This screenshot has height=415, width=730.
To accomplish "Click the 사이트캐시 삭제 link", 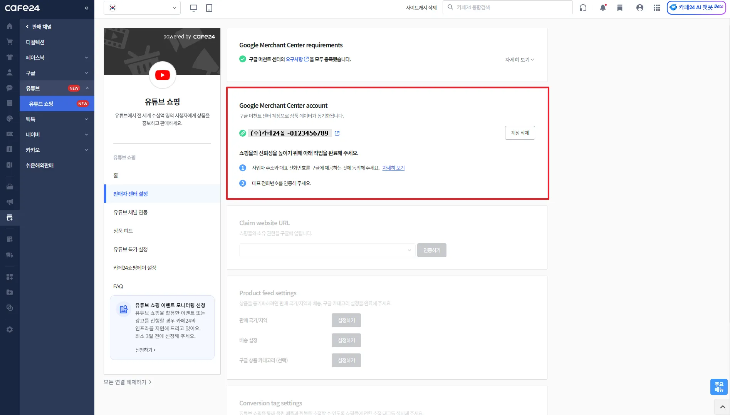I will [421, 8].
